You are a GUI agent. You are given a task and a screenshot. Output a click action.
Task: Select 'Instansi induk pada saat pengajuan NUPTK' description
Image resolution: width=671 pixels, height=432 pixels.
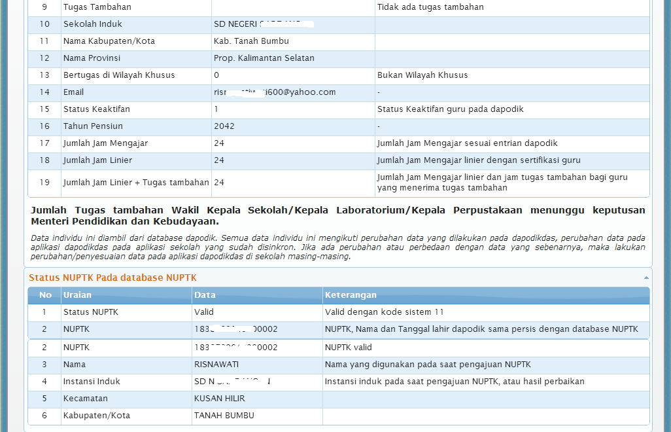point(455,382)
